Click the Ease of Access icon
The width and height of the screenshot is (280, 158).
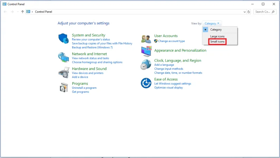point(146,83)
